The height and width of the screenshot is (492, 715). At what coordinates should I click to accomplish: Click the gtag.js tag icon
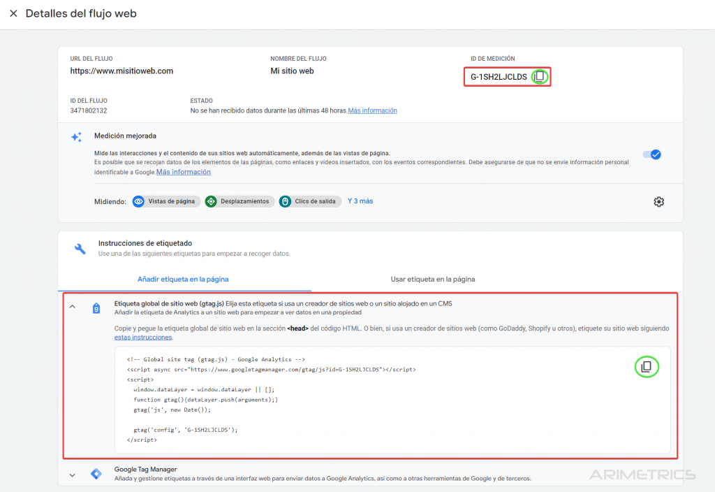pyautogui.click(x=96, y=308)
